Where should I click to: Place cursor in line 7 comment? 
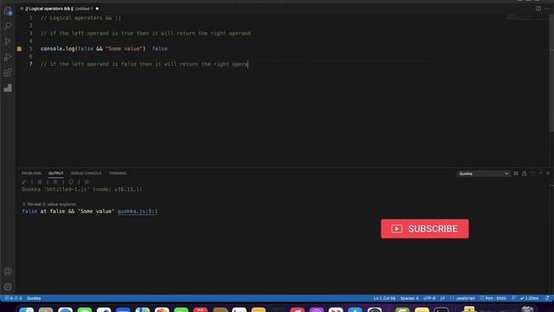(x=145, y=64)
